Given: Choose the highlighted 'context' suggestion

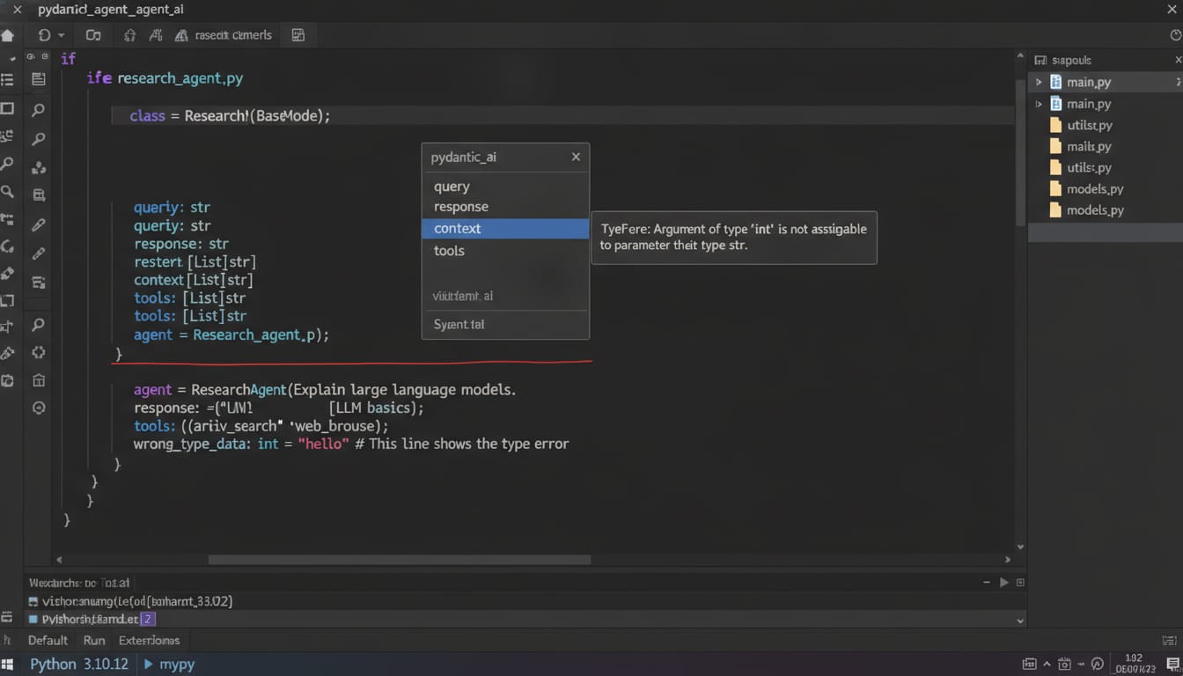Looking at the screenshot, I should click(505, 228).
